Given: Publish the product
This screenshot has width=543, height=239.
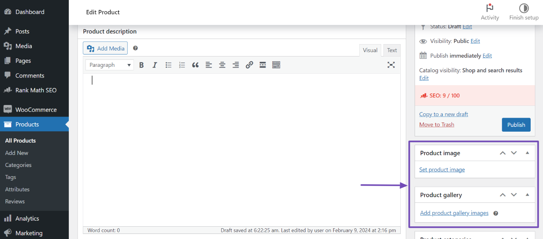Looking at the screenshot, I should (x=516, y=124).
